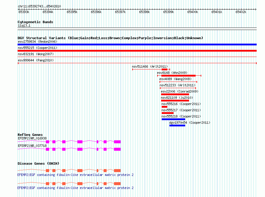The height and width of the screenshot is (197, 265).
Task: Click thick red segment of esv8148 variant
Action: tap(178, 76)
